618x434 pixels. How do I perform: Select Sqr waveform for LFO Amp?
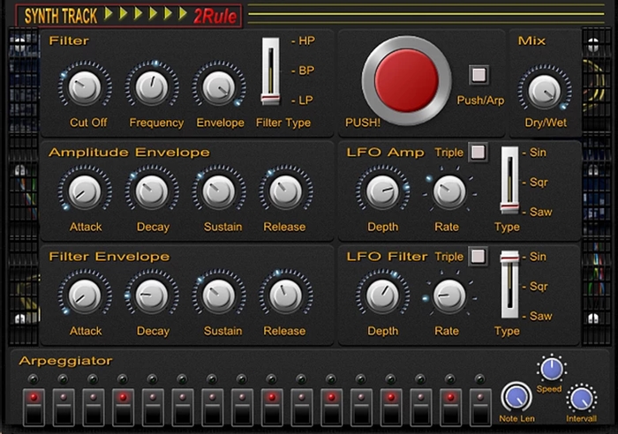(535, 183)
